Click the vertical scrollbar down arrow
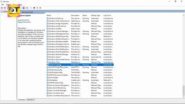Screen dimensions: 185x104 pyautogui.click(x=184, y=97)
